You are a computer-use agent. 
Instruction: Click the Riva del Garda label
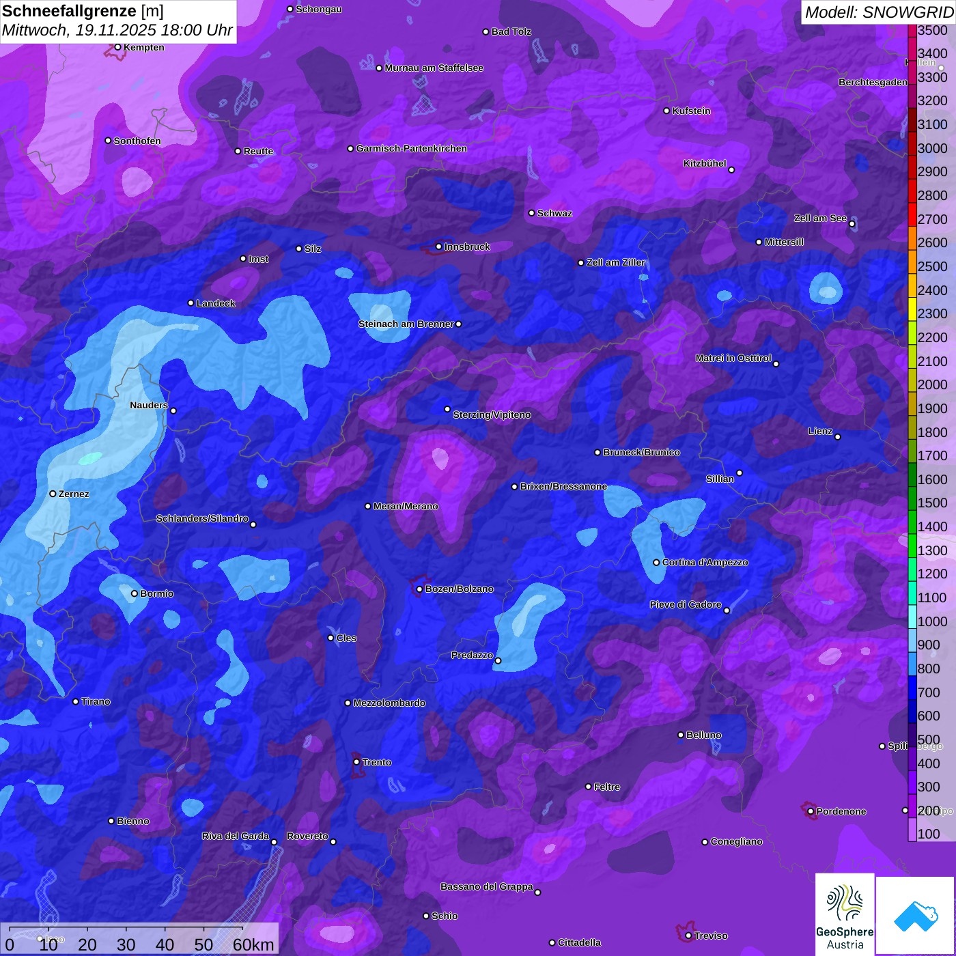236,836
